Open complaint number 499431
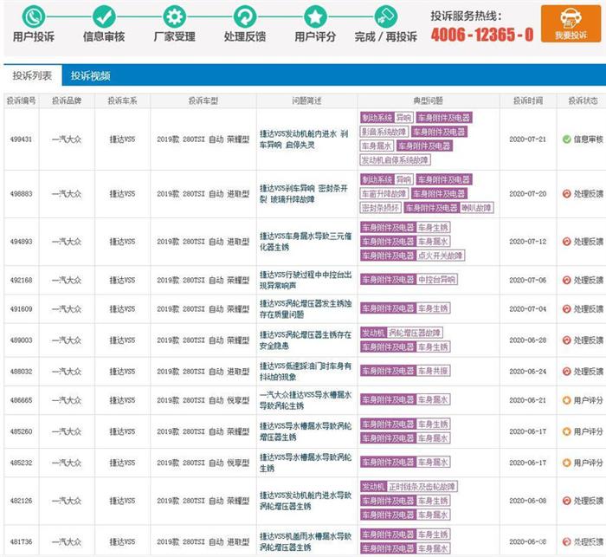This screenshot has width=606, height=557. point(22,139)
